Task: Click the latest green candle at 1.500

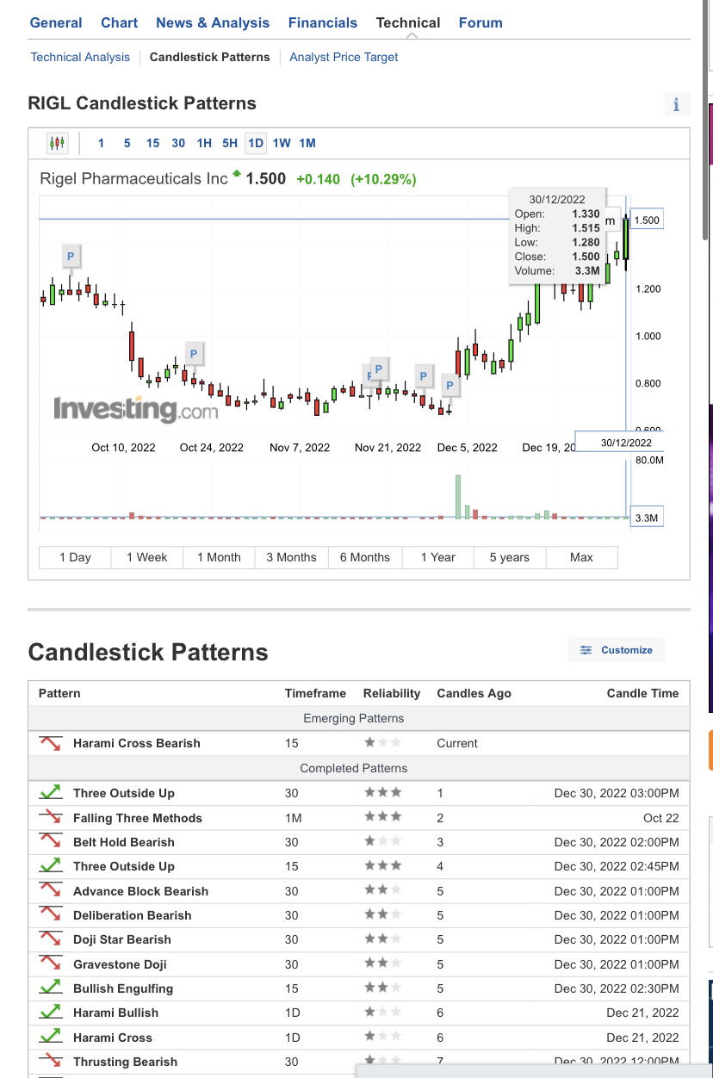Action: coord(626,238)
